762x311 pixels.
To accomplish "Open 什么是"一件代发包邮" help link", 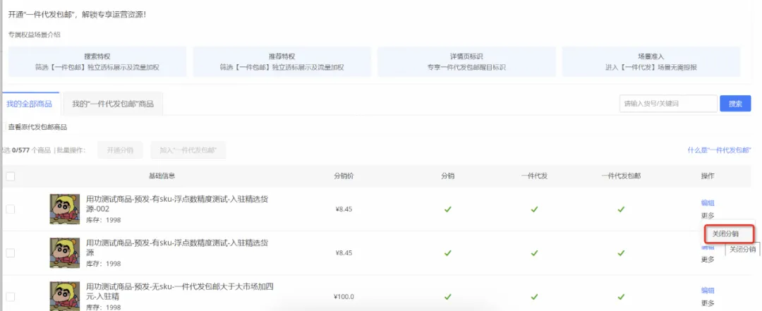I will coord(719,150).
